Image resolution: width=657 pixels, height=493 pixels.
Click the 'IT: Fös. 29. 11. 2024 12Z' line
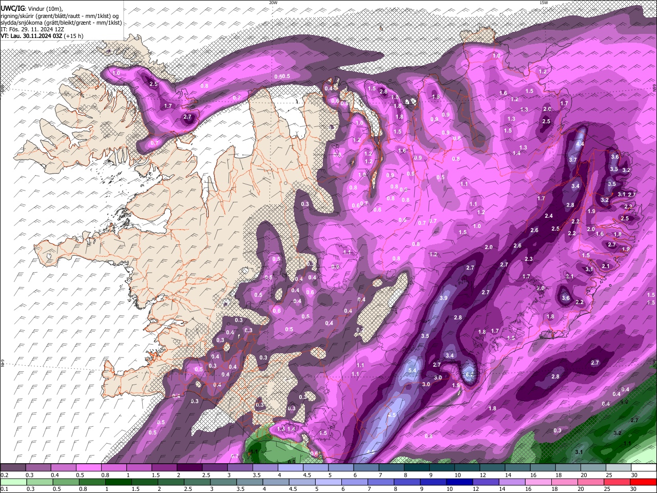click(x=32, y=29)
